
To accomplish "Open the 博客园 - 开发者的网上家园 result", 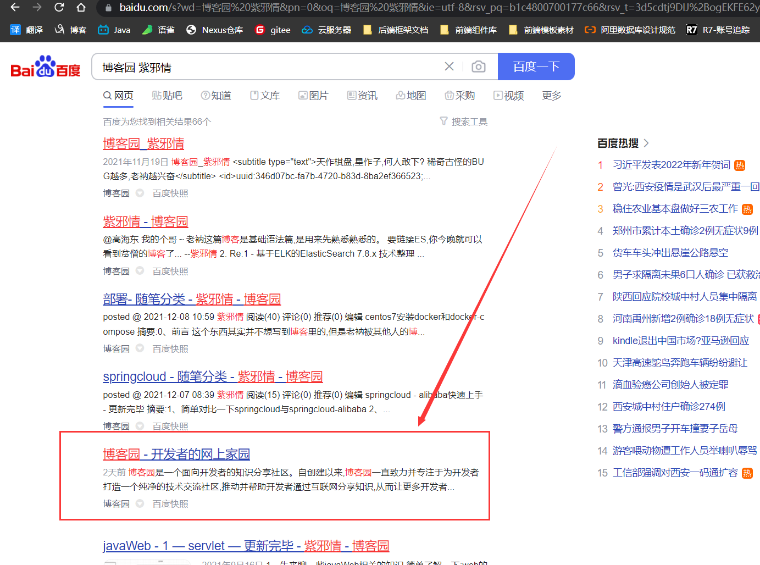I will (x=176, y=454).
